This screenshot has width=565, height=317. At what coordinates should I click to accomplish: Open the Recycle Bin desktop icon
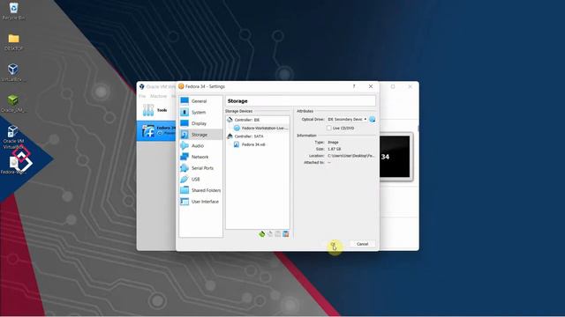[x=13, y=11]
